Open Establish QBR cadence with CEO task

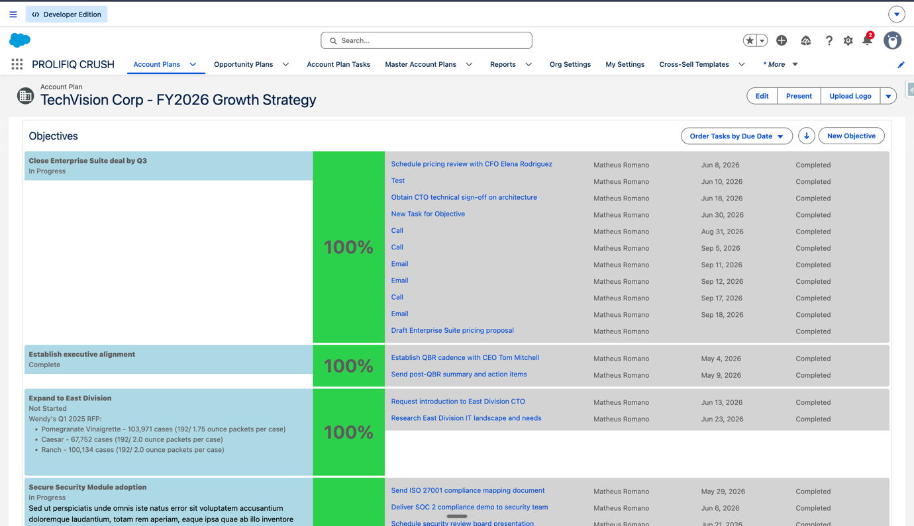point(465,357)
